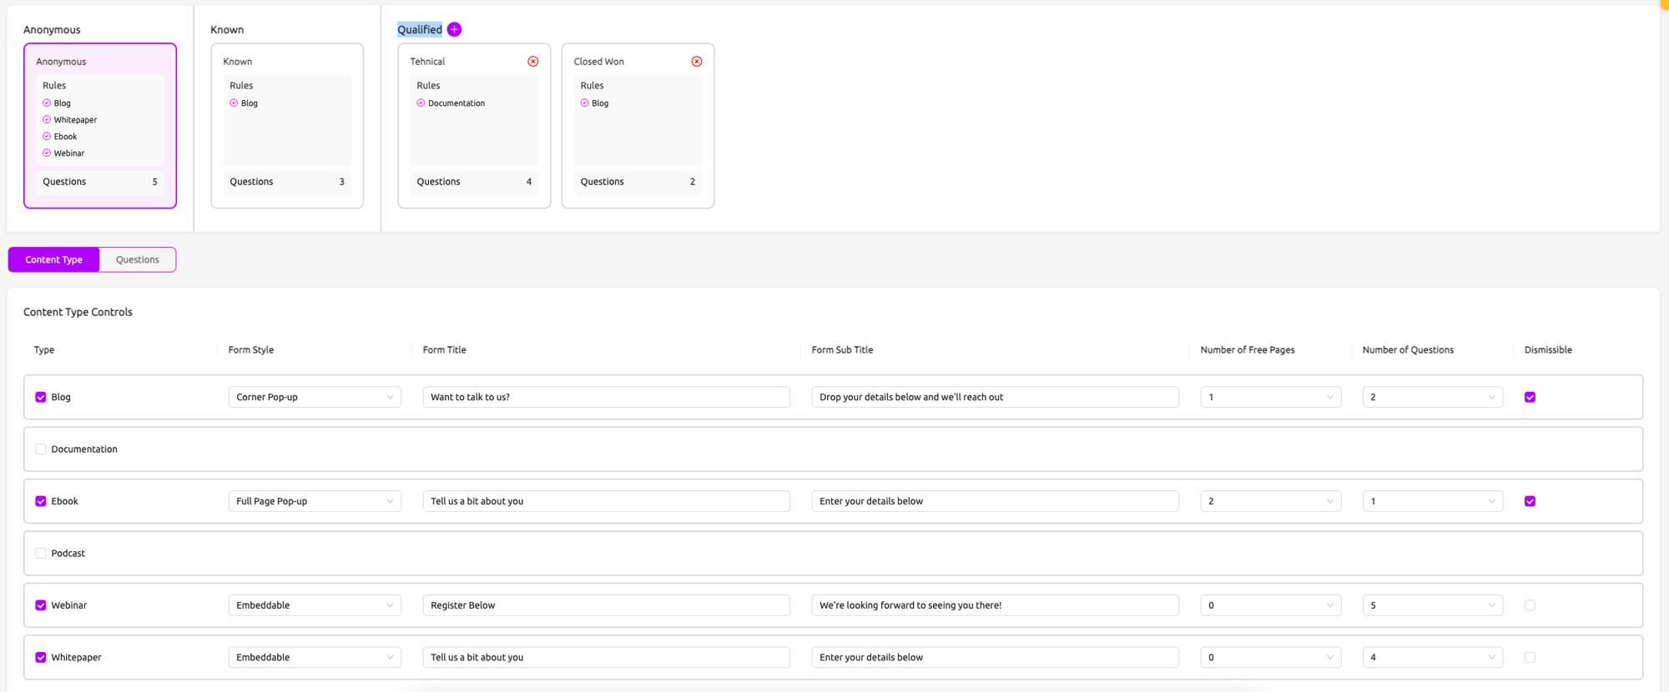Open Number of Free Pages dropdown for Whitepaper
This screenshot has width=1669, height=692.
(1270, 657)
